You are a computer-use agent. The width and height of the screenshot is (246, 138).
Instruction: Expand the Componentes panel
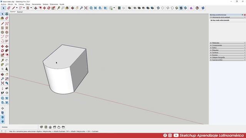pos(228,45)
